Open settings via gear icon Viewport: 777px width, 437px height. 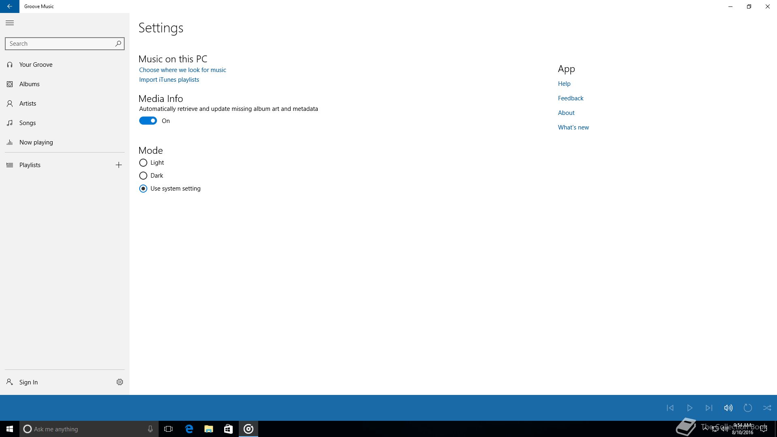(x=120, y=382)
